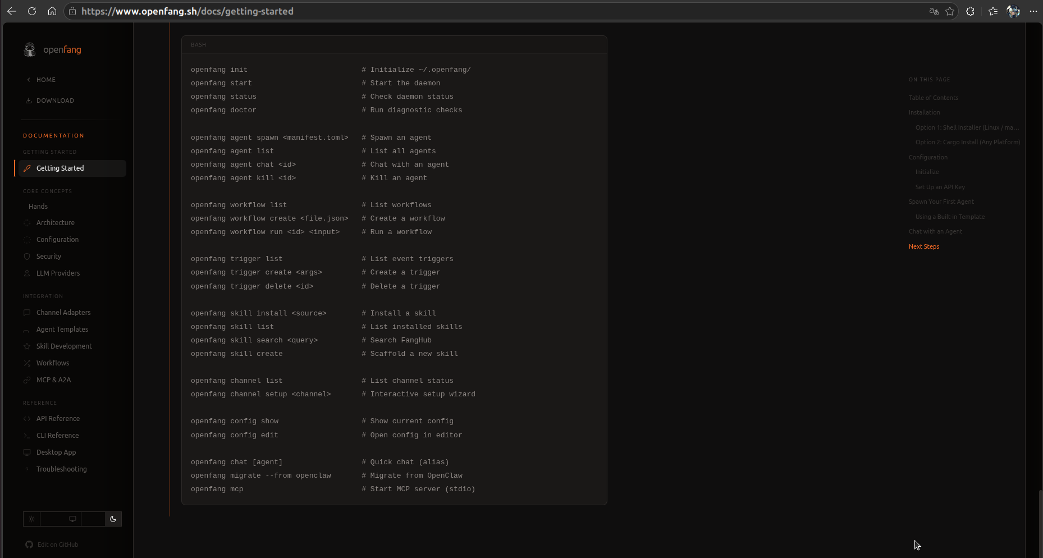Go back using the browser back arrow
This screenshot has width=1043, height=558.
click(11, 11)
